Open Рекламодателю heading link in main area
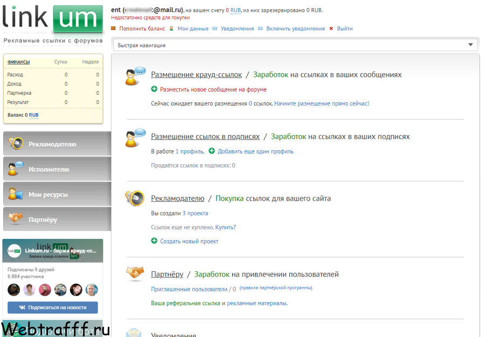 pos(178,199)
